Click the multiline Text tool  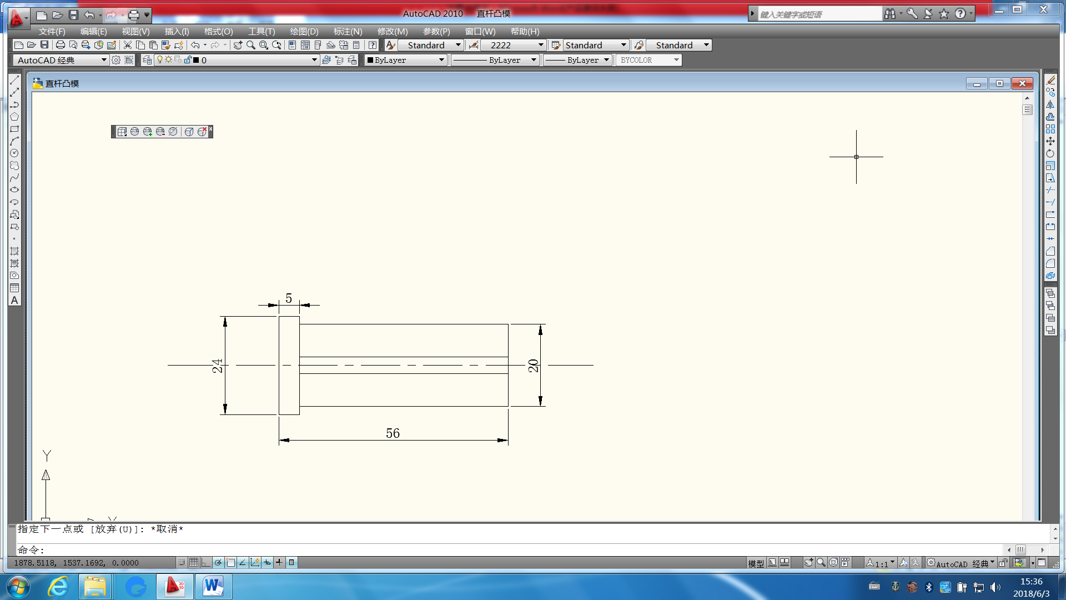[x=14, y=300]
